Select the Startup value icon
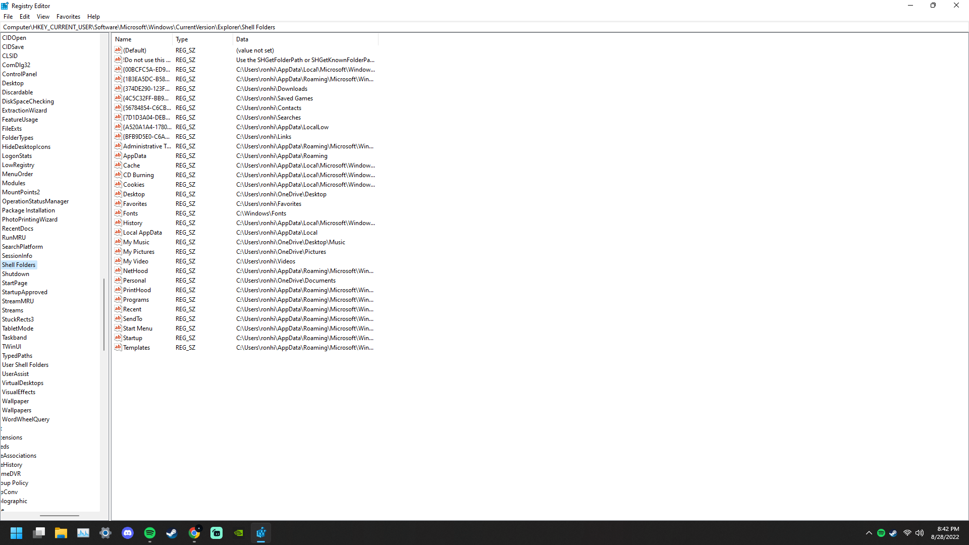969x545 pixels. click(118, 338)
